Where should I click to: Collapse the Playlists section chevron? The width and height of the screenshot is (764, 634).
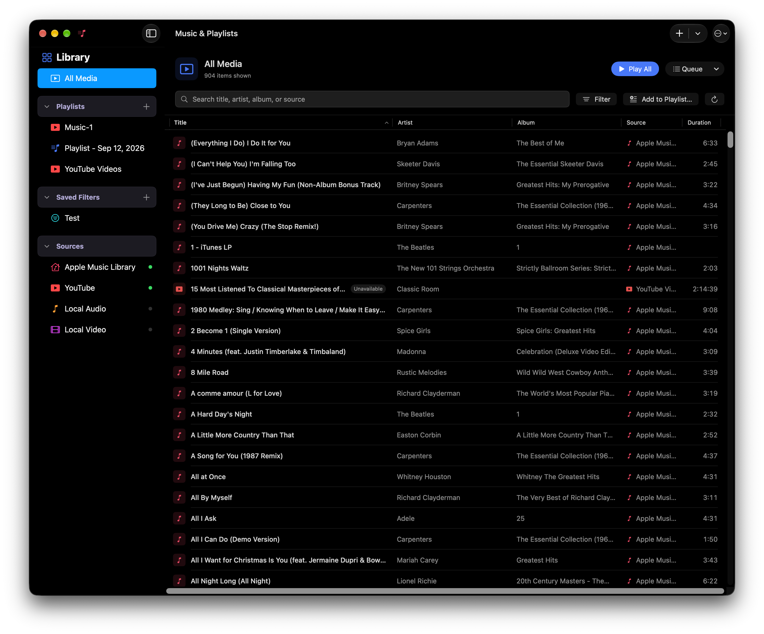pos(47,107)
